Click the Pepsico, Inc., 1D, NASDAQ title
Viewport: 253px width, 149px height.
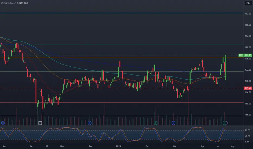tap(15, 3)
